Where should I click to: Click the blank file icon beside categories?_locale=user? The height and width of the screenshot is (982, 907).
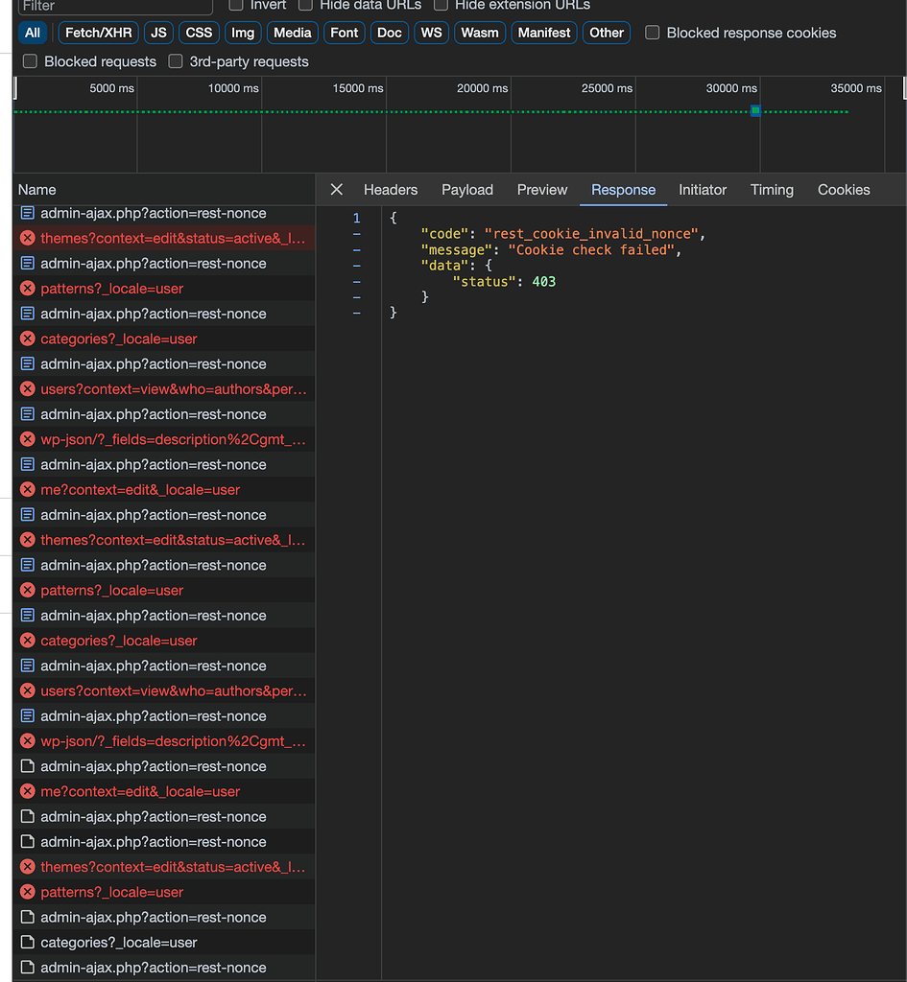click(28, 942)
